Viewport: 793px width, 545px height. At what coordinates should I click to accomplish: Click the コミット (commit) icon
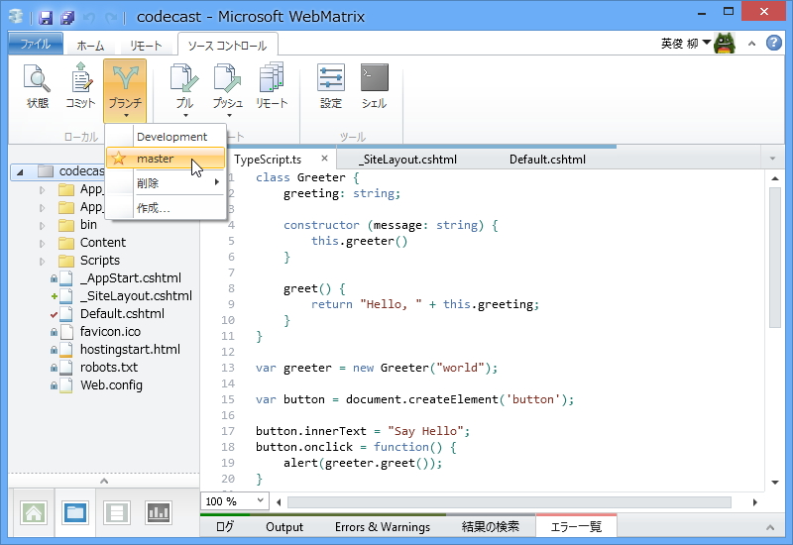click(80, 86)
